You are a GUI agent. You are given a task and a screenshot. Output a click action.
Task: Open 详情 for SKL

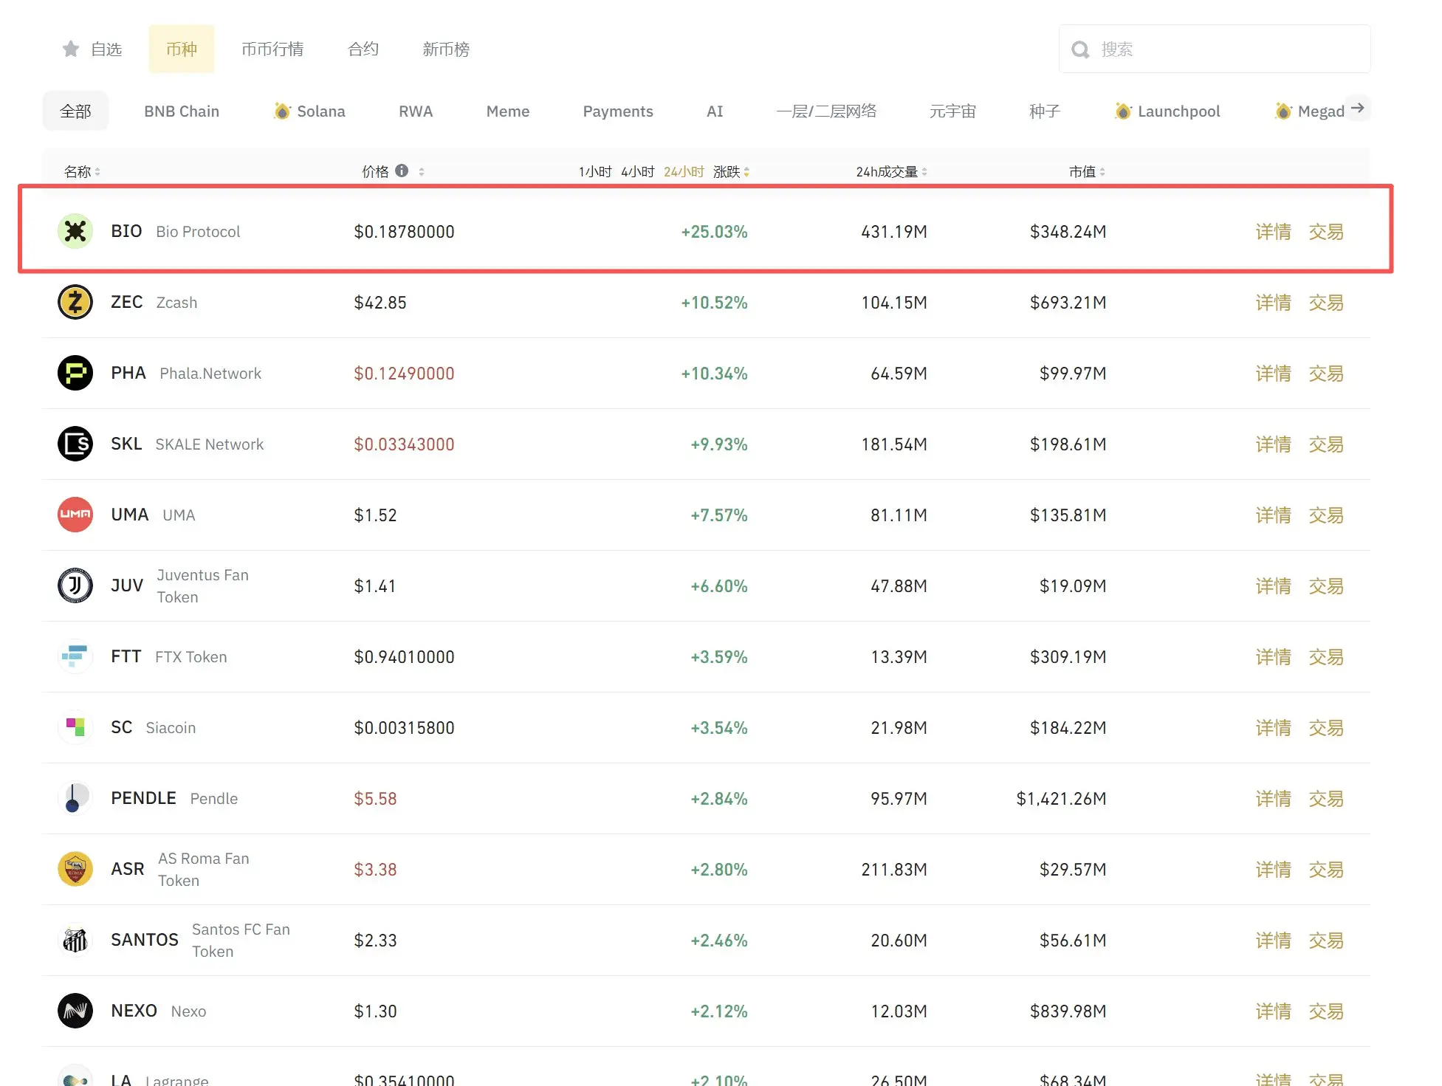click(x=1274, y=444)
